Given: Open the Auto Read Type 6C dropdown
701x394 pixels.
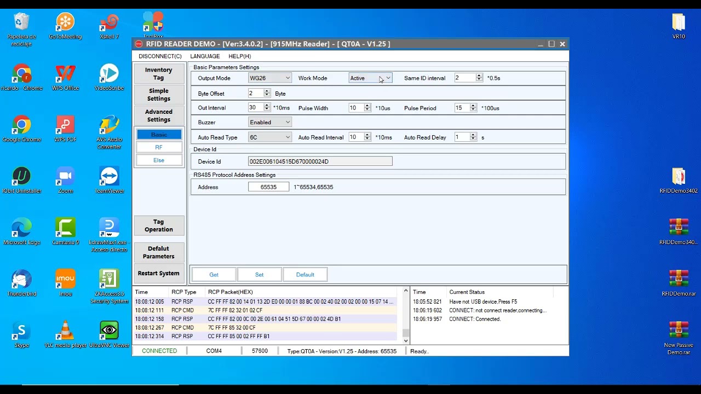Looking at the screenshot, I should [269, 137].
